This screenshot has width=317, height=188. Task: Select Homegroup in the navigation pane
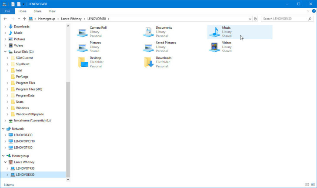[20, 156]
